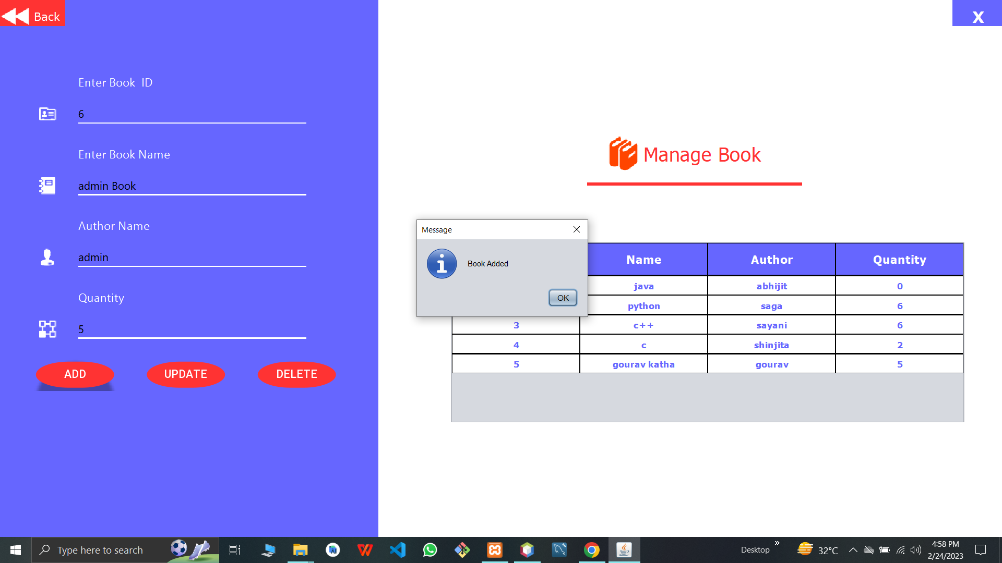Focus the Book Name field containing admin Book

[192, 186]
